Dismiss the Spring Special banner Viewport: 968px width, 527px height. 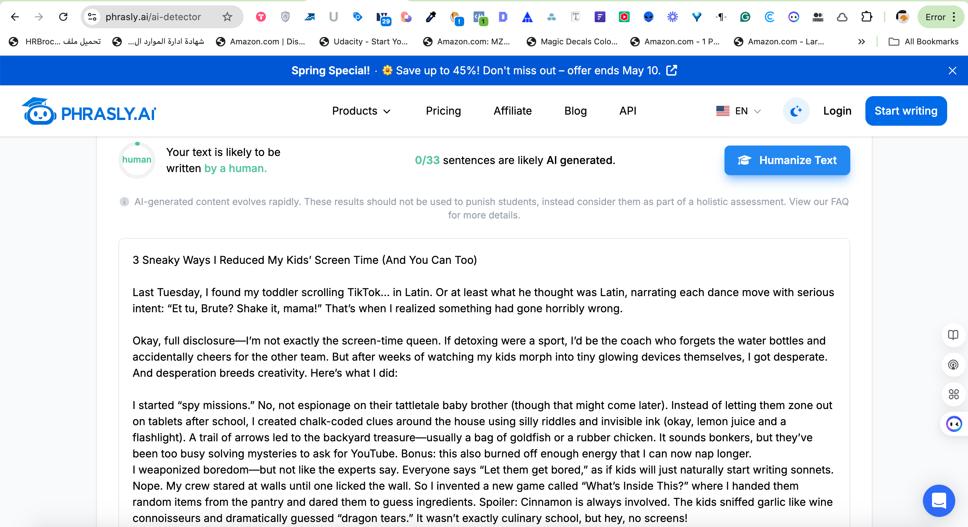click(952, 71)
